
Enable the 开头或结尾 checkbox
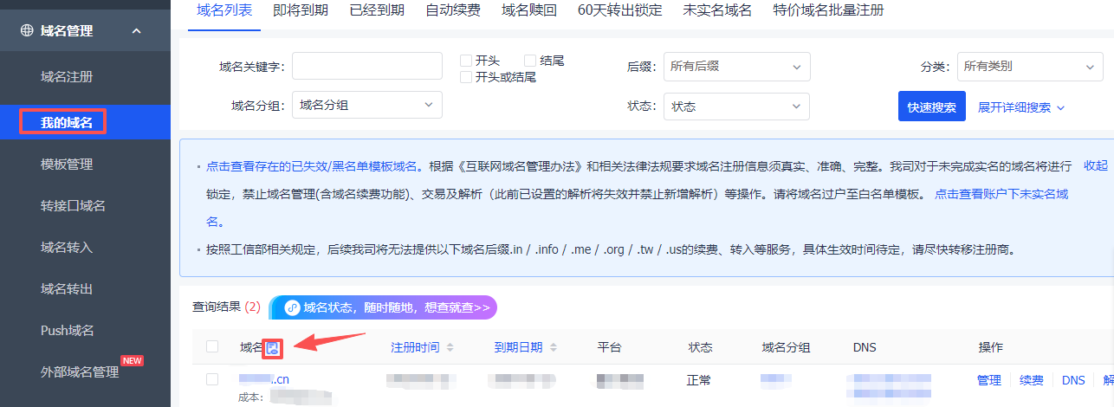[465, 77]
